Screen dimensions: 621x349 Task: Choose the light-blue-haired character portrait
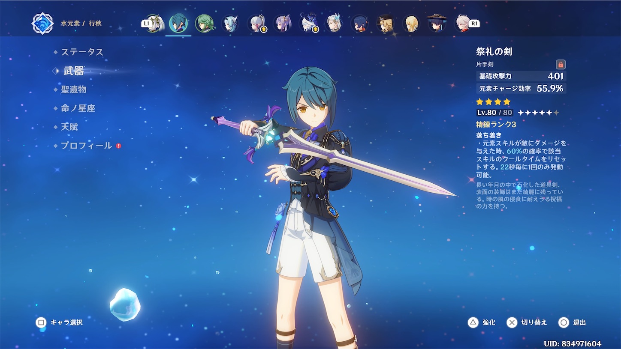pos(230,24)
